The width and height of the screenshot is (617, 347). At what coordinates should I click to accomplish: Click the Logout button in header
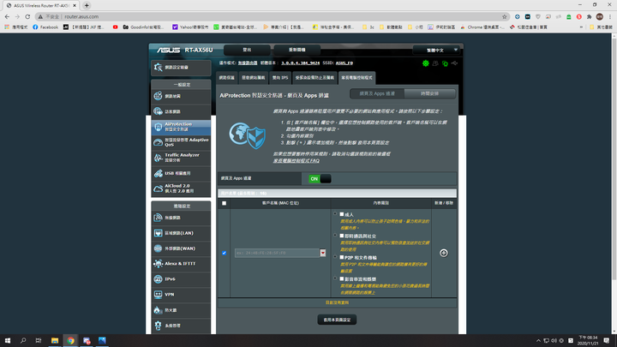point(247,50)
